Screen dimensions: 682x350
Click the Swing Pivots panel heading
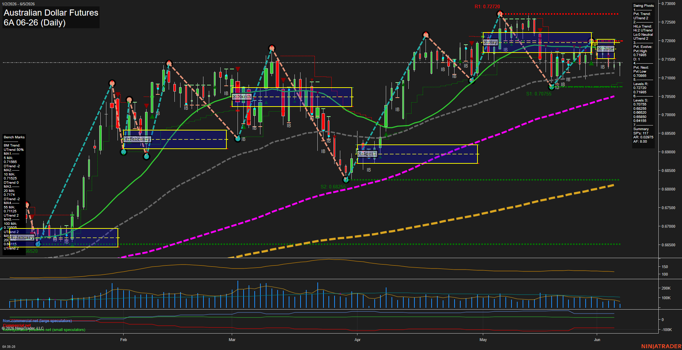pos(643,6)
